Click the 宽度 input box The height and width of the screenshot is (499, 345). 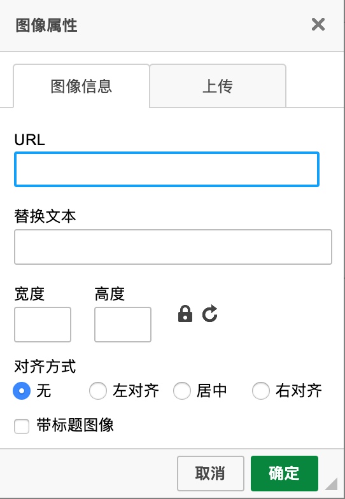coord(43,325)
